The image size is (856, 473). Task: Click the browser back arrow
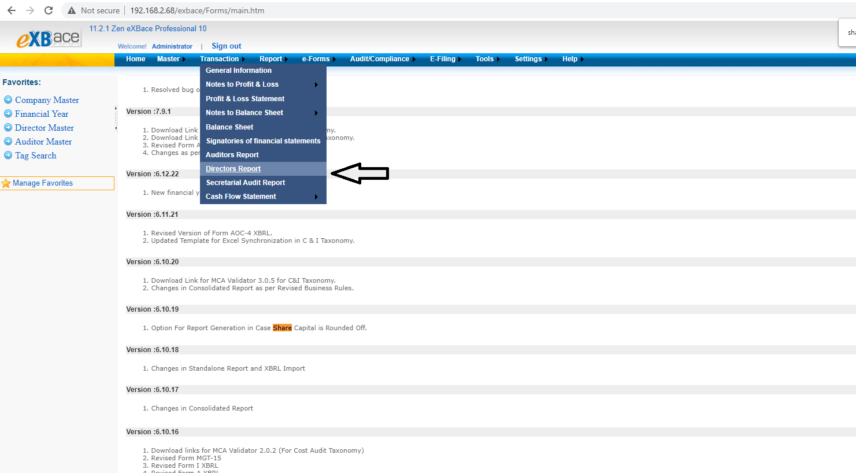pyautogui.click(x=12, y=10)
